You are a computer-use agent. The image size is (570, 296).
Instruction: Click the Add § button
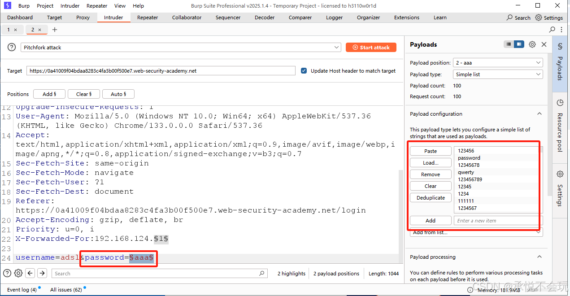(x=49, y=94)
